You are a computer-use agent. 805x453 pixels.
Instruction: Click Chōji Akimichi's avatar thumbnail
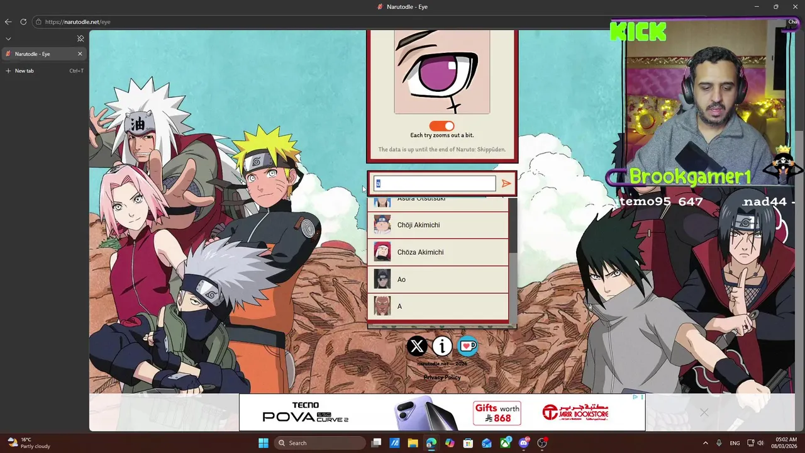382,225
